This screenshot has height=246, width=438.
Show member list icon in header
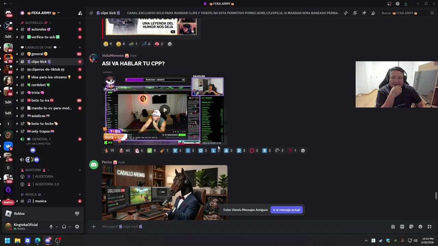pos(373,13)
